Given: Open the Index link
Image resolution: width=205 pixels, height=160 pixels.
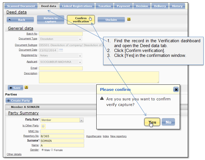Looking at the screenshot, I should coord(106,136).
